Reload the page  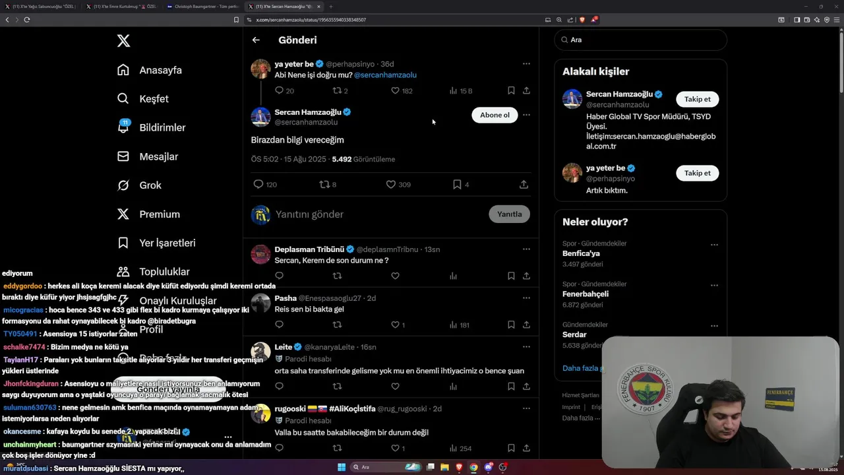(27, 20)
